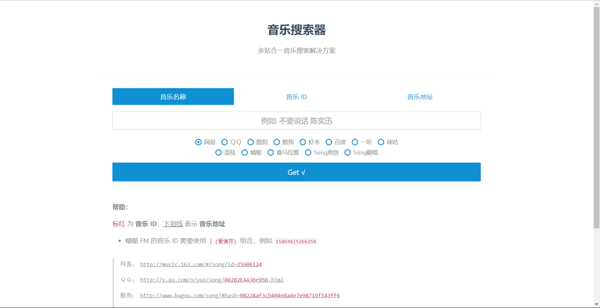Pick the 5sing原创 radio option

tap(308, 153)
